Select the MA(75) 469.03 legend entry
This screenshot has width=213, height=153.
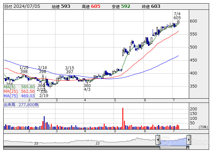point(19,96)
